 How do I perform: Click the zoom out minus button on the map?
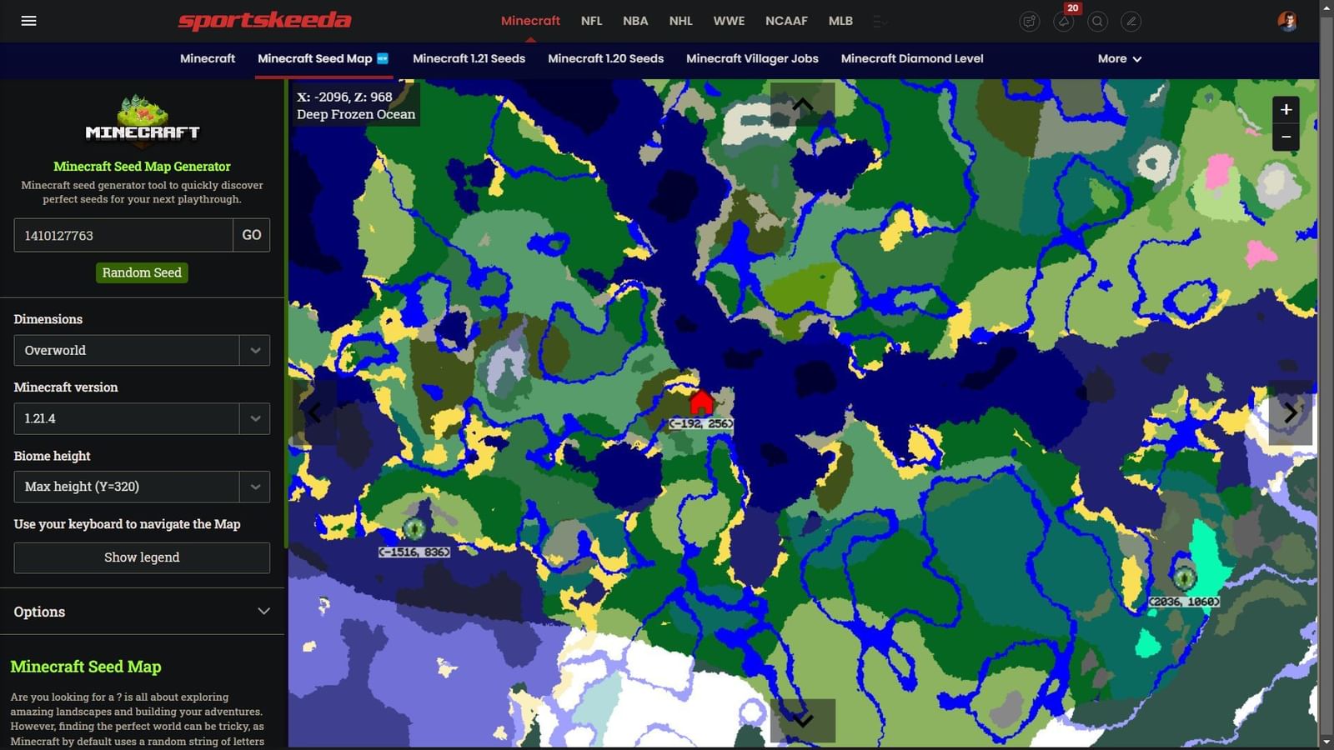point(1286,136)
